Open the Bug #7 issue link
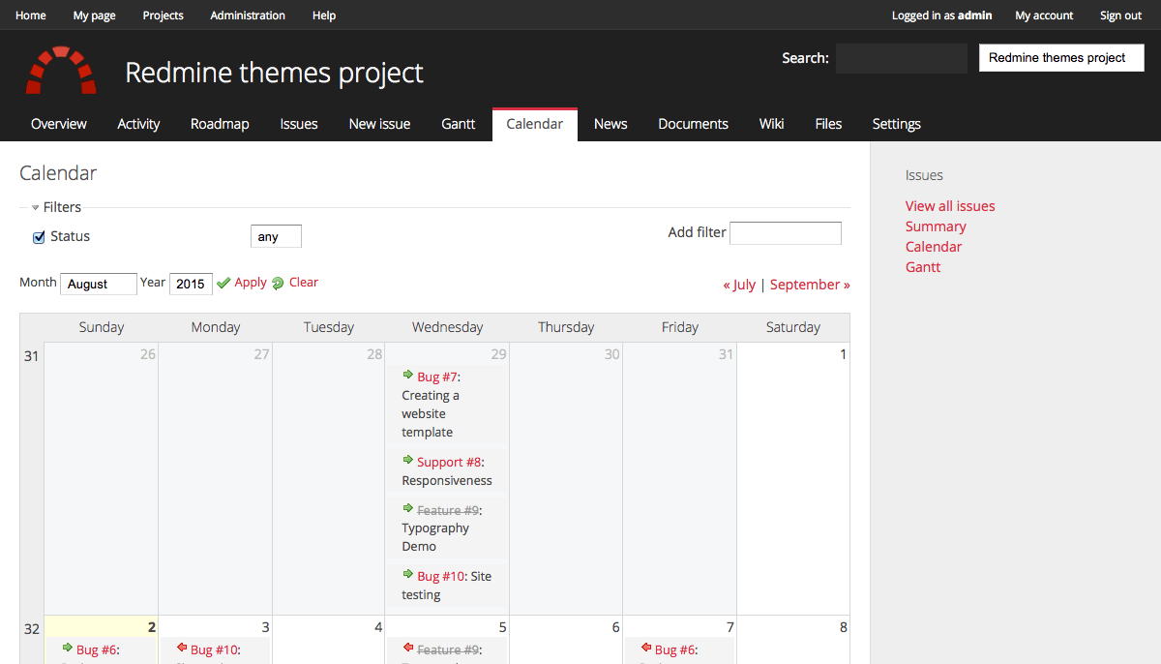 tap(437, 377)
